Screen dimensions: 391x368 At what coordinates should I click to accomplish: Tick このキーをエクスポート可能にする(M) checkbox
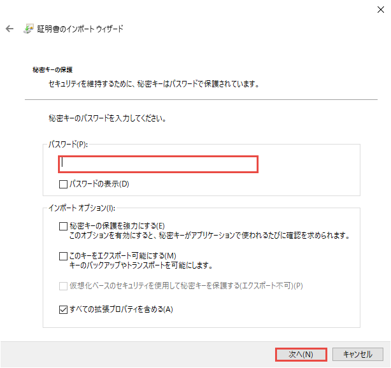(63, 256)
